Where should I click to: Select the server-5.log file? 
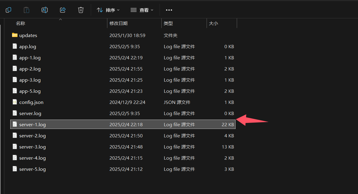point(32,169)
